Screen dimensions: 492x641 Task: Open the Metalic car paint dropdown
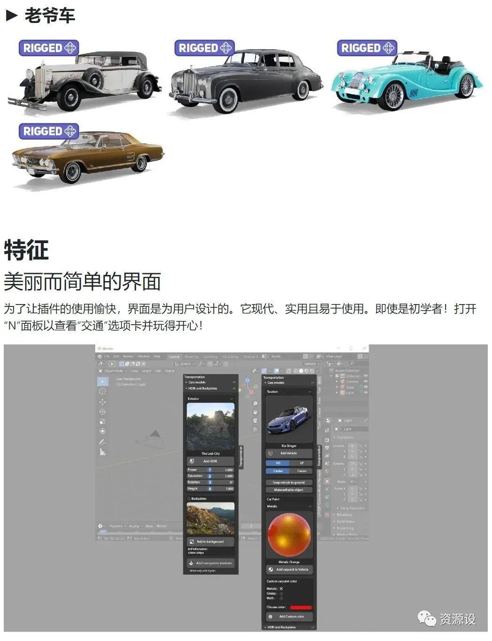[289, 506]
